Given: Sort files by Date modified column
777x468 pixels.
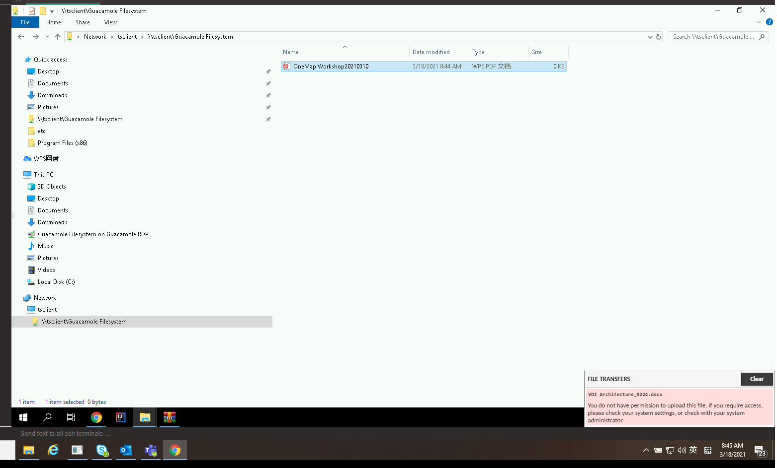Looking at the screenshot, I should (431, 52).
